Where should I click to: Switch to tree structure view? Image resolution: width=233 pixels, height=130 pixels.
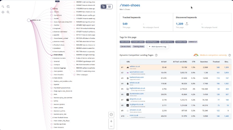(x=103, y=7)
